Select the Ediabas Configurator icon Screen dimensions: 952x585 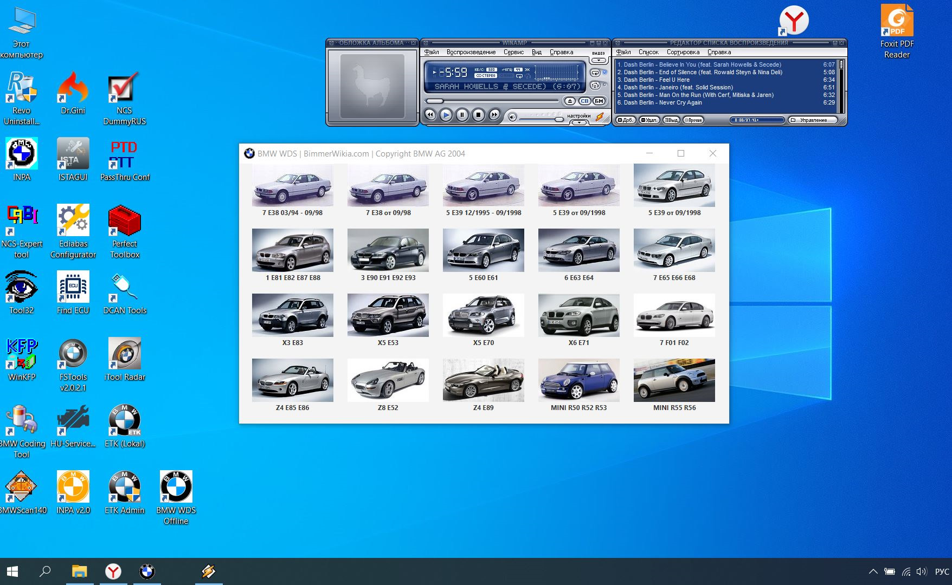pos(73,231)
